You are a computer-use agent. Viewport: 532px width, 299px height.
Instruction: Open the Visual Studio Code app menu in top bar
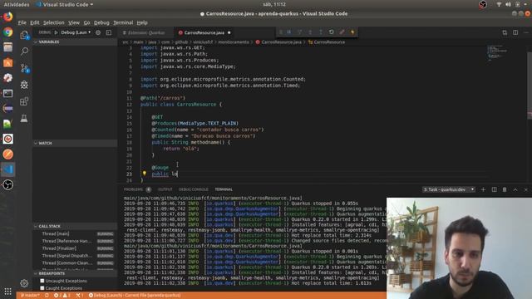click(65, 4)
